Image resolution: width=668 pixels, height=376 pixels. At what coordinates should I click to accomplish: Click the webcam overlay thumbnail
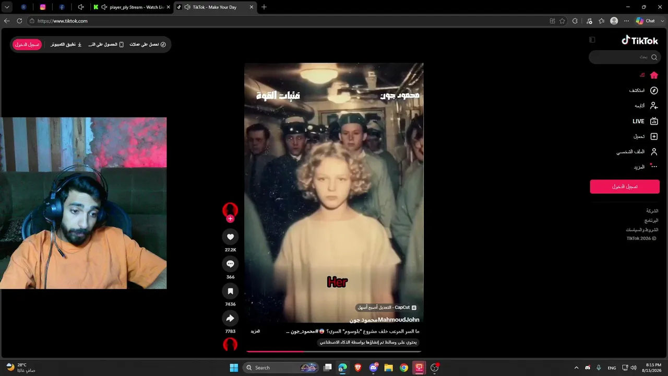tap(83, 203)
